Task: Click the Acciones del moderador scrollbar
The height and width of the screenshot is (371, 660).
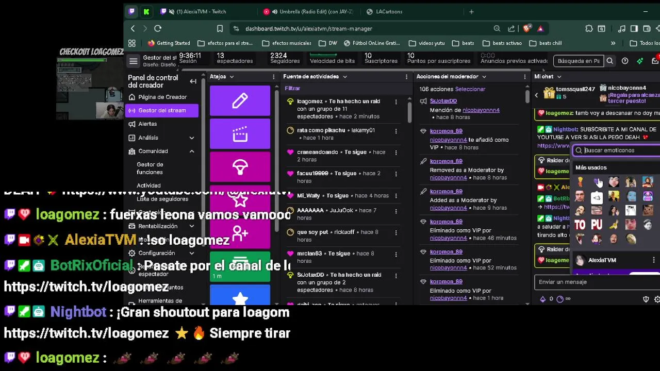Action: (527, 96)
